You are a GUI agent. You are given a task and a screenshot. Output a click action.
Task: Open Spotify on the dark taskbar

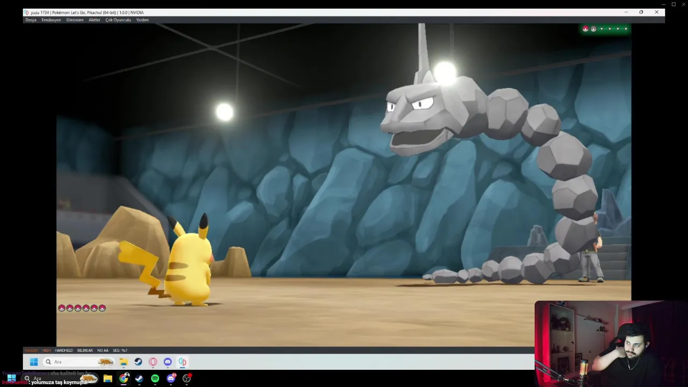pos(155,378)
